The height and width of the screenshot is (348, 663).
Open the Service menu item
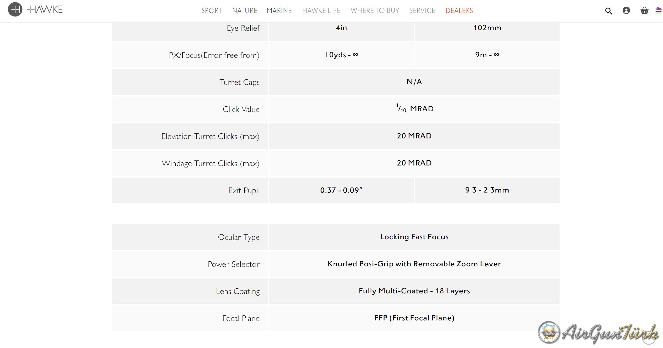coord(422,11)
